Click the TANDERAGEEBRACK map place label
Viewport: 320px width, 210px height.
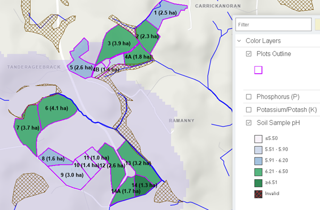click(34, 67)
